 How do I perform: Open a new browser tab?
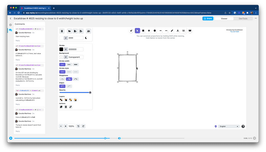(x=54, y=8)
